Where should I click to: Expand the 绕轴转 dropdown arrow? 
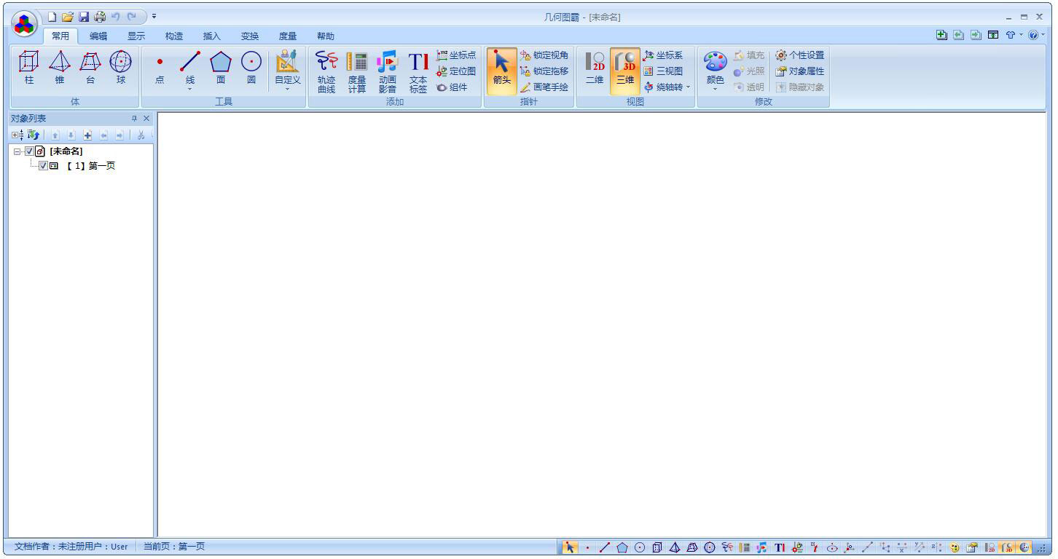coord(687,87)
